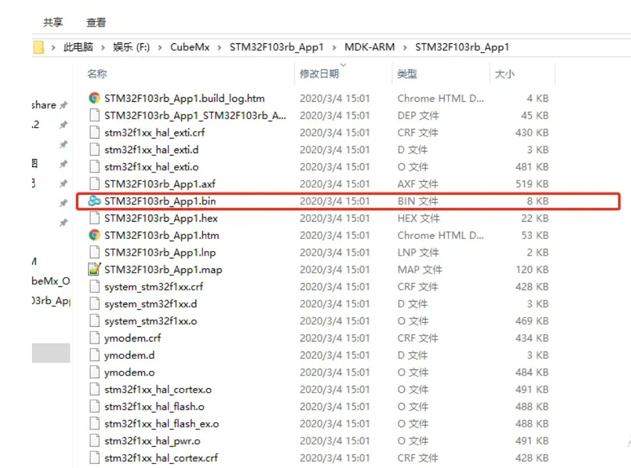Select file name STM32F103rb_App1.map

click(x=163, y=270)
